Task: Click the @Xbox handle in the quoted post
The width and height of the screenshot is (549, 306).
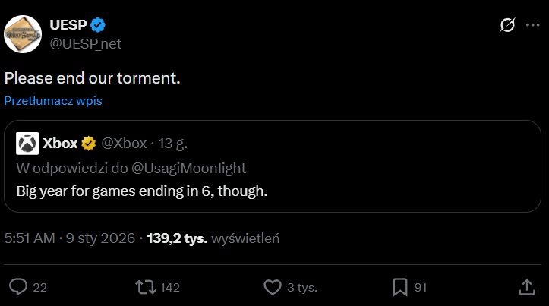Action: pos(124,143)
